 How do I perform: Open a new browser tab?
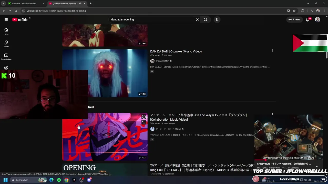click(90, 4)
